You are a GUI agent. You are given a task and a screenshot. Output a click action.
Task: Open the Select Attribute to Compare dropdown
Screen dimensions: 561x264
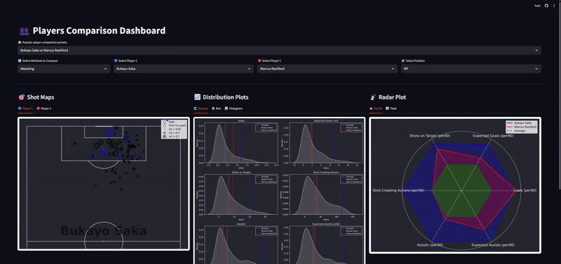64,69
